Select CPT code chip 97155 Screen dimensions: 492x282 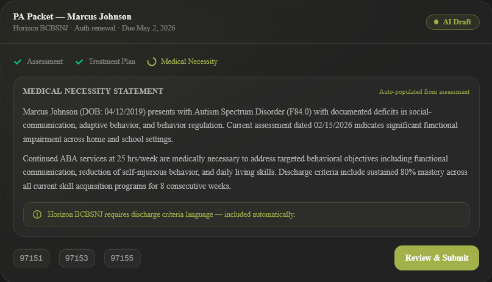(122, 258)
